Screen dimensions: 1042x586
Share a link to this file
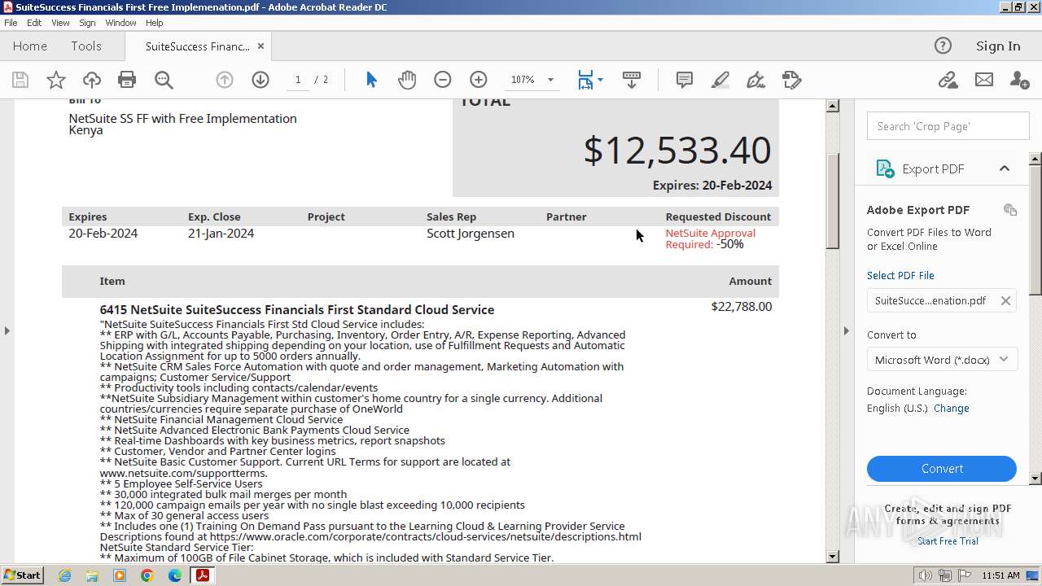click(948, 80)
